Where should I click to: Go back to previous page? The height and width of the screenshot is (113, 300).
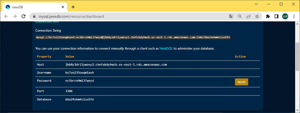[x=6, y=16]
